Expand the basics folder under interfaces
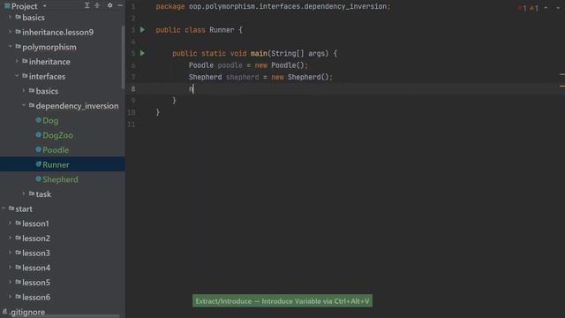Image resolution: width=565 pixels, height=318 pixels. [x=24, y=90]
